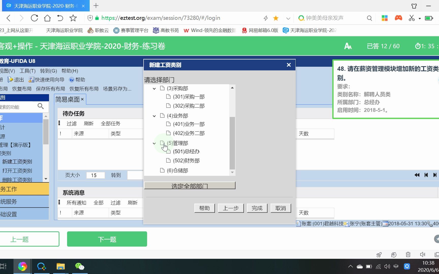Click the skin shirt icon in title bar
The height and width of the screenshot is (274, 439).
(414, 6)
